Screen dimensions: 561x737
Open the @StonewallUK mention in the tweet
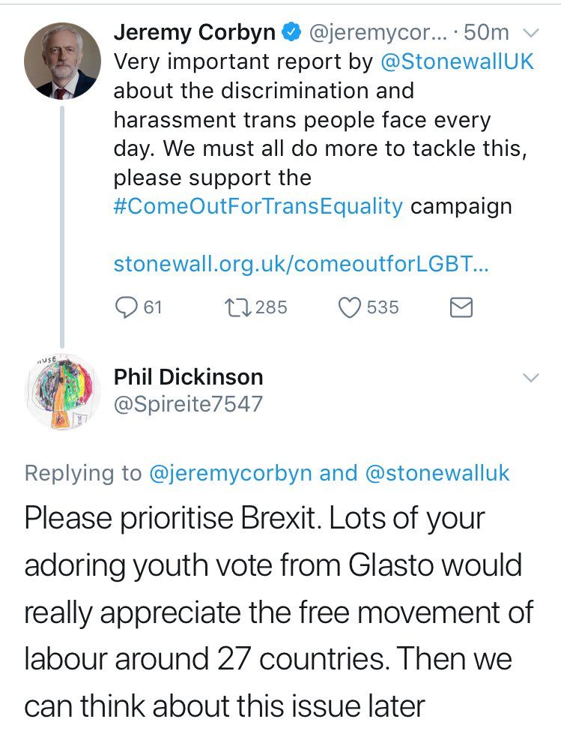coord(458,61)
